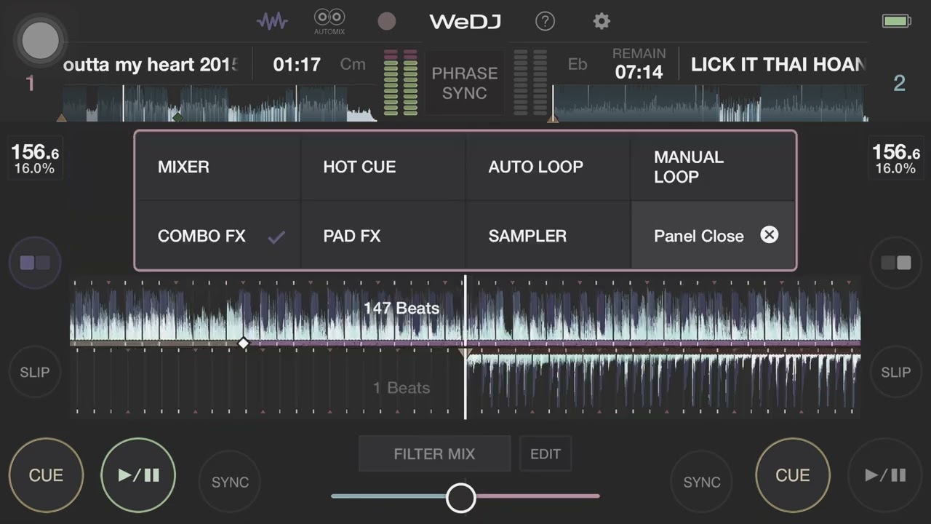Image resolution: width=931 pixels, height=524 pixels.
Task: Enable SLIP mode on deck 1
Action: [x=34, y=372]
